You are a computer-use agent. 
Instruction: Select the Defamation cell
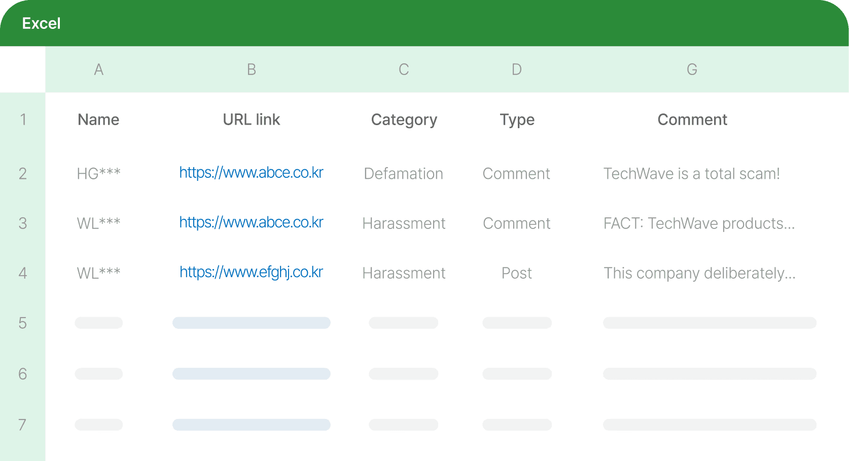404,174
